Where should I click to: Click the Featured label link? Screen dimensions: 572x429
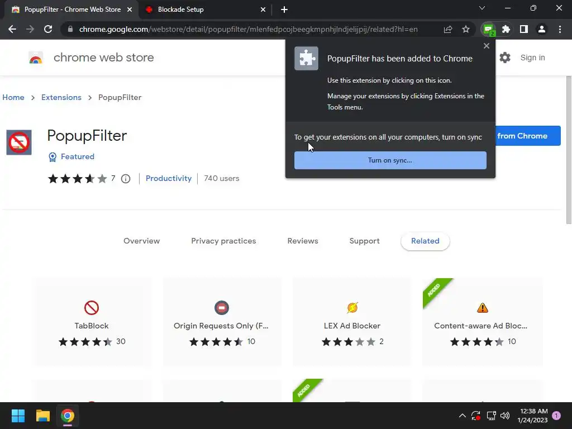[x=77, y=156]
